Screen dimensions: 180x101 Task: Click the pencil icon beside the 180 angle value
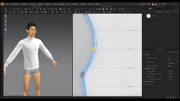click(177, 61)
